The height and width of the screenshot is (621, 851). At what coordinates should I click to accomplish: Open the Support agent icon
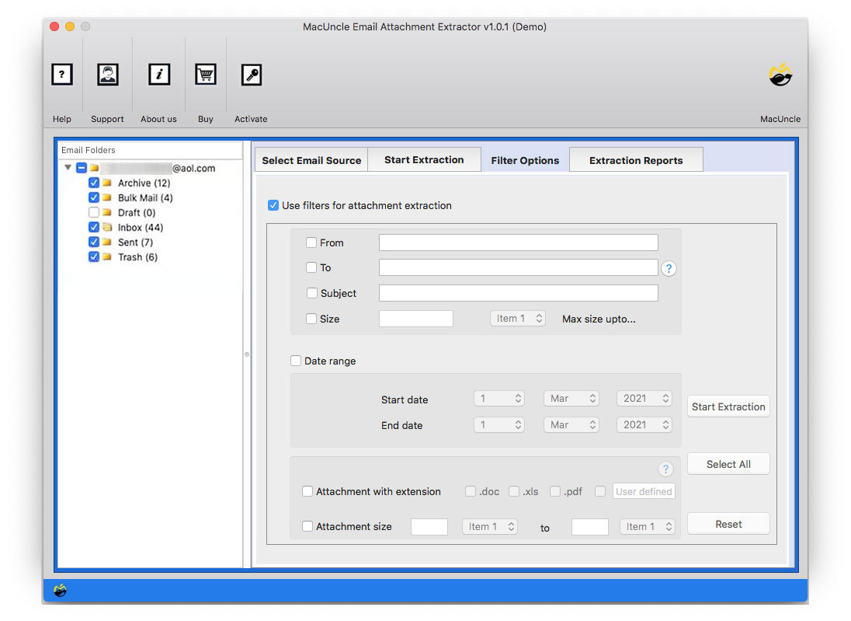[x=107, y=75]
